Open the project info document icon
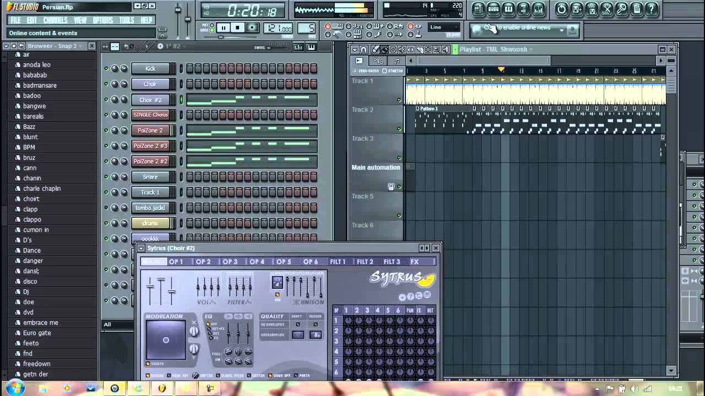The image size is (705, 396). click(x=636, y=9)
